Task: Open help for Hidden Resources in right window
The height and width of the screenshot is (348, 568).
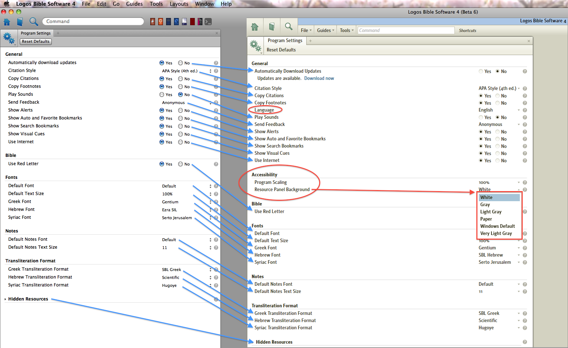Action: point(525,342)
